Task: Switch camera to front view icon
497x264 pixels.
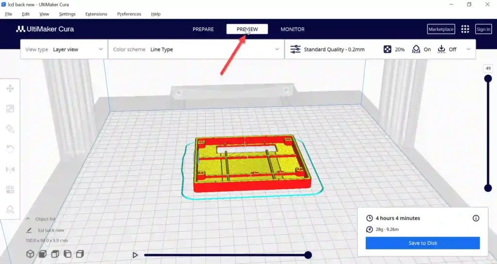Action: click(x=43, y=254)
